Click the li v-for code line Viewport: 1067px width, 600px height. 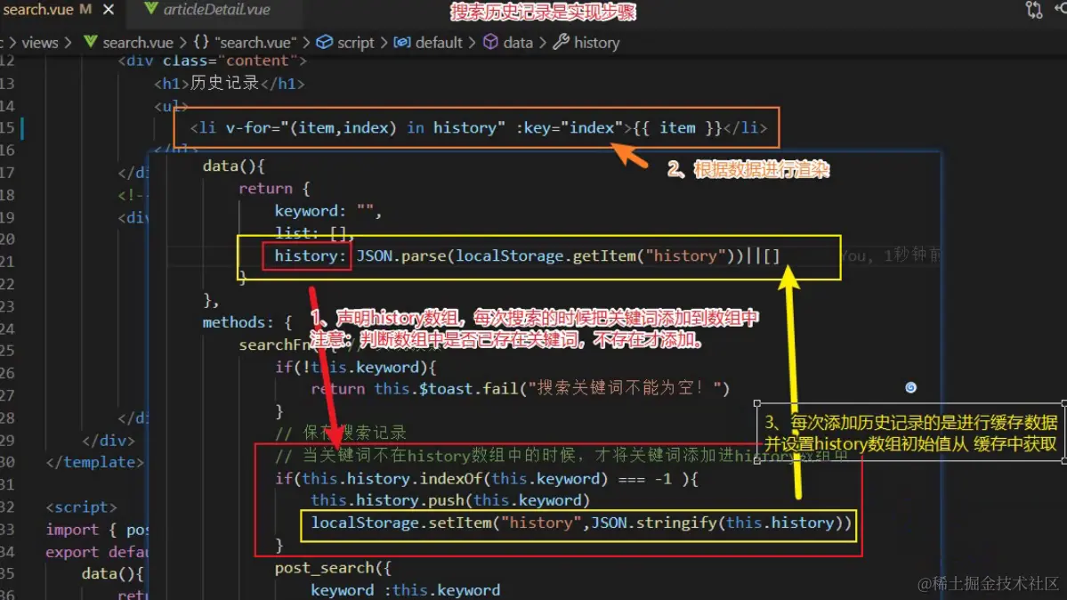479,128
